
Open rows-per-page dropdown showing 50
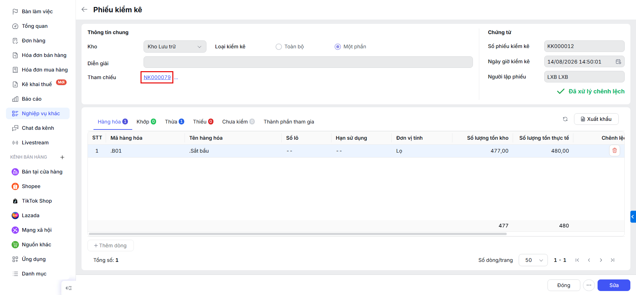[x=533, y=260]
